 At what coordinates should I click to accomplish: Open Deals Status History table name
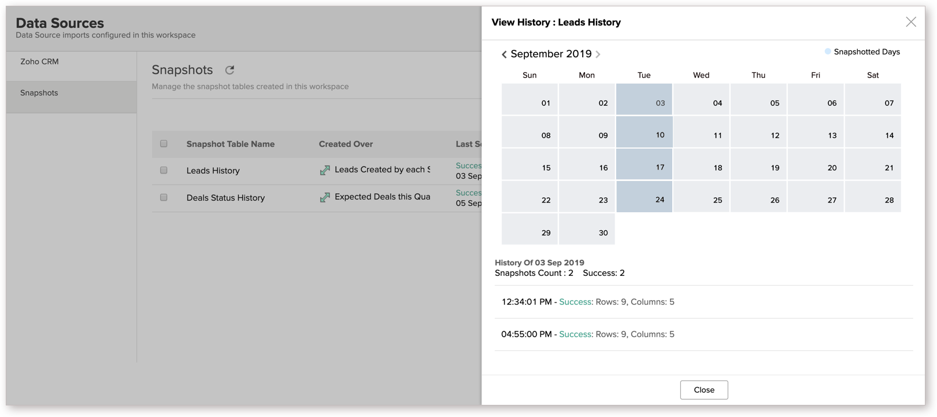[x=225, y=198]
